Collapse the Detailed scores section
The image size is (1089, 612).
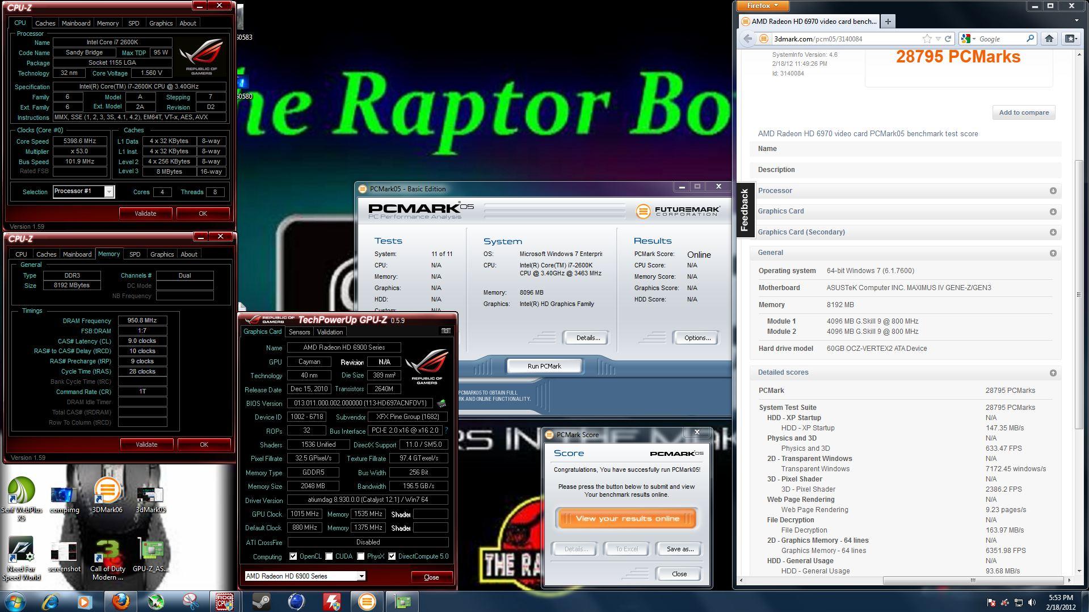tap(906, 372)
